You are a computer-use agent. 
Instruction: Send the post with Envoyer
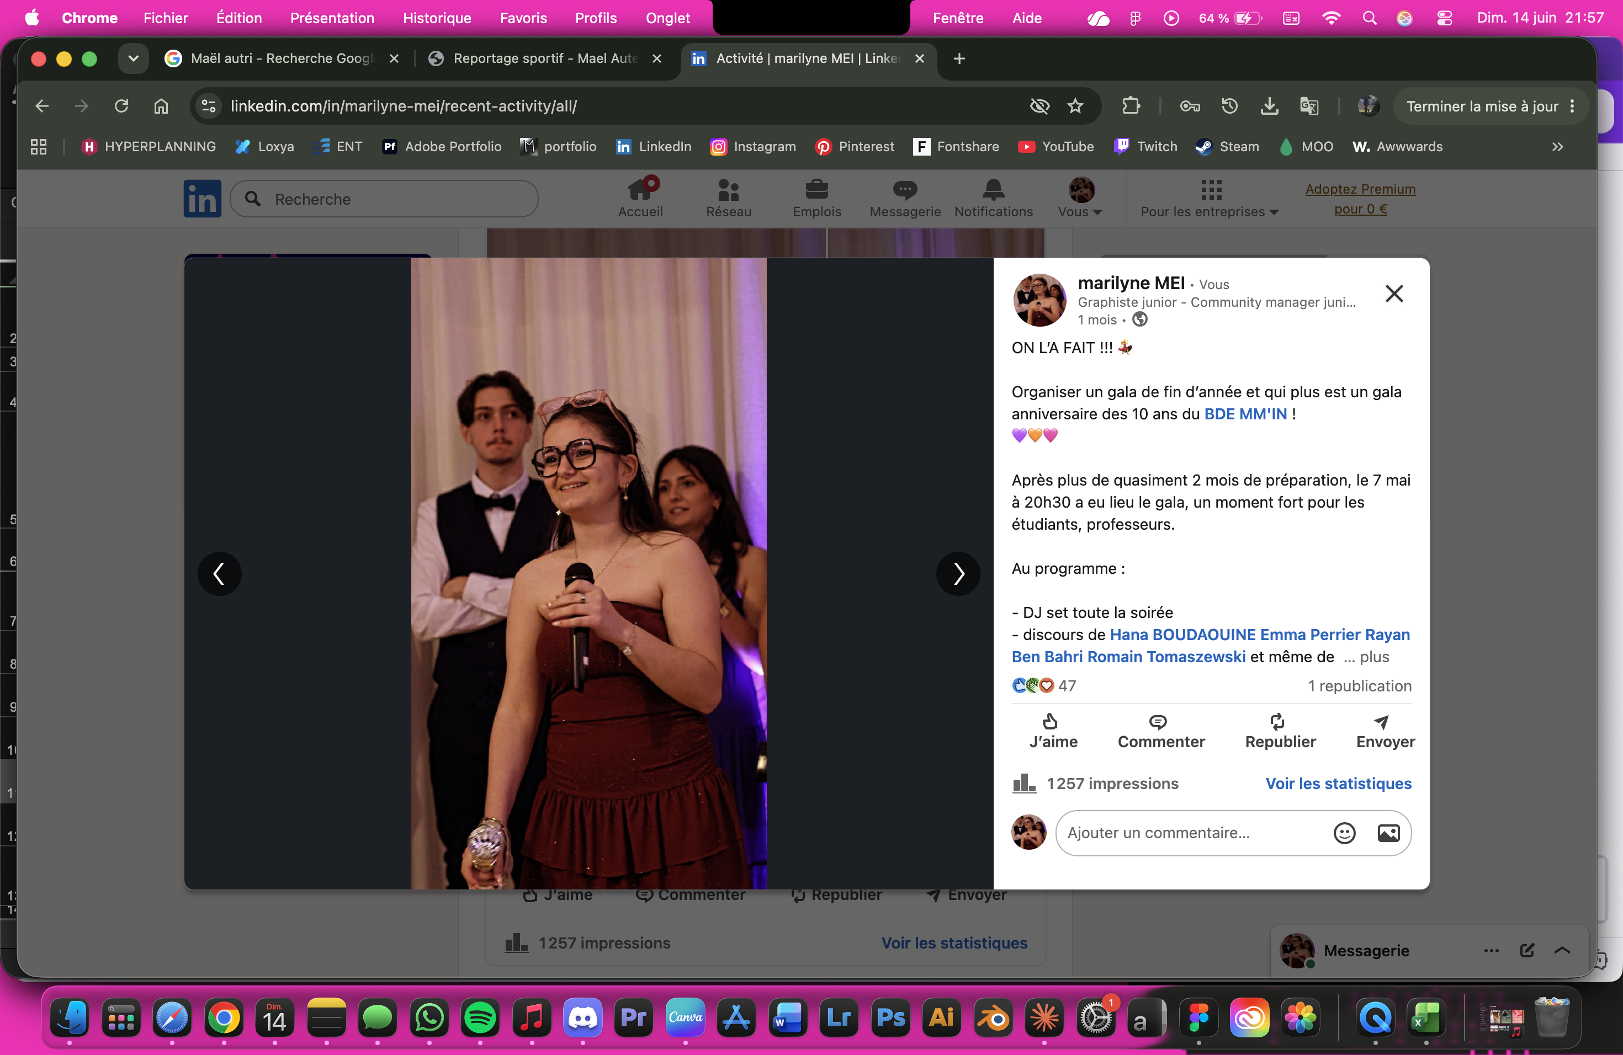click(1385, 732)
